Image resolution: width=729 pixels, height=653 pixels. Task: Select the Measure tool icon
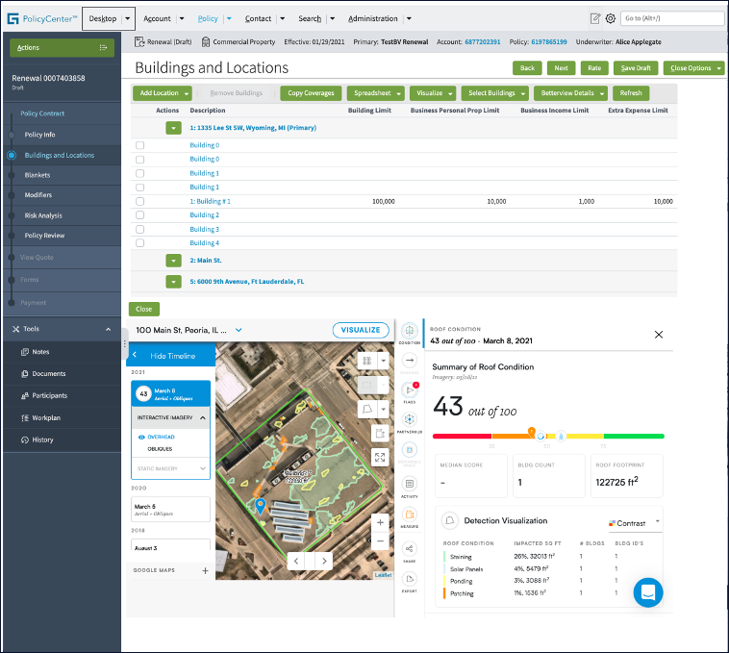pyautogui.click(x=409, y=515)
